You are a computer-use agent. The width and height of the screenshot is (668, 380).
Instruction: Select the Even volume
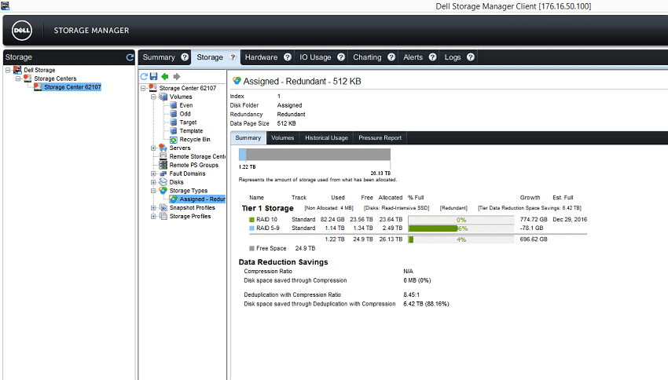tap(186, 105)
